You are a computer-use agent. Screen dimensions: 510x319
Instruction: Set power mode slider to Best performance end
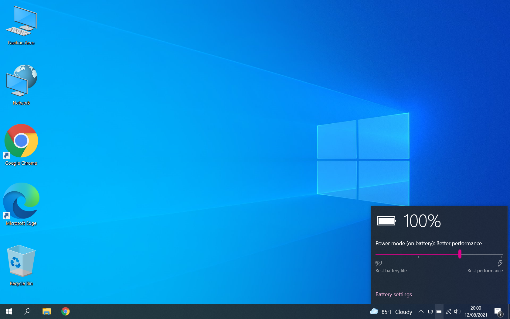(x=501, y=254)
